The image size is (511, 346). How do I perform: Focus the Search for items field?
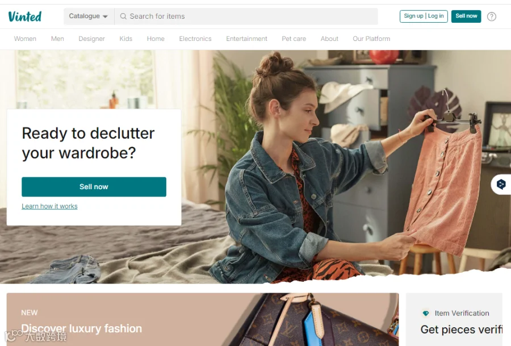pos(246,16)
